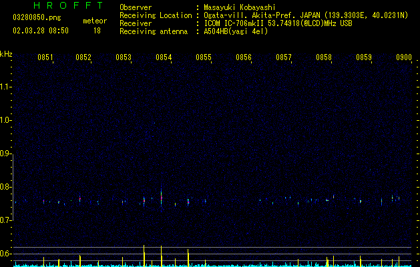The width and height of the screenshot is (420, 267).
Task: Select the filename 03280850.png
Action: (x=37, y=18)
